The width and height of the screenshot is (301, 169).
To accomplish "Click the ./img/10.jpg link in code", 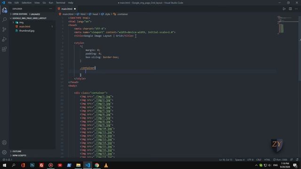I will 103,129.
